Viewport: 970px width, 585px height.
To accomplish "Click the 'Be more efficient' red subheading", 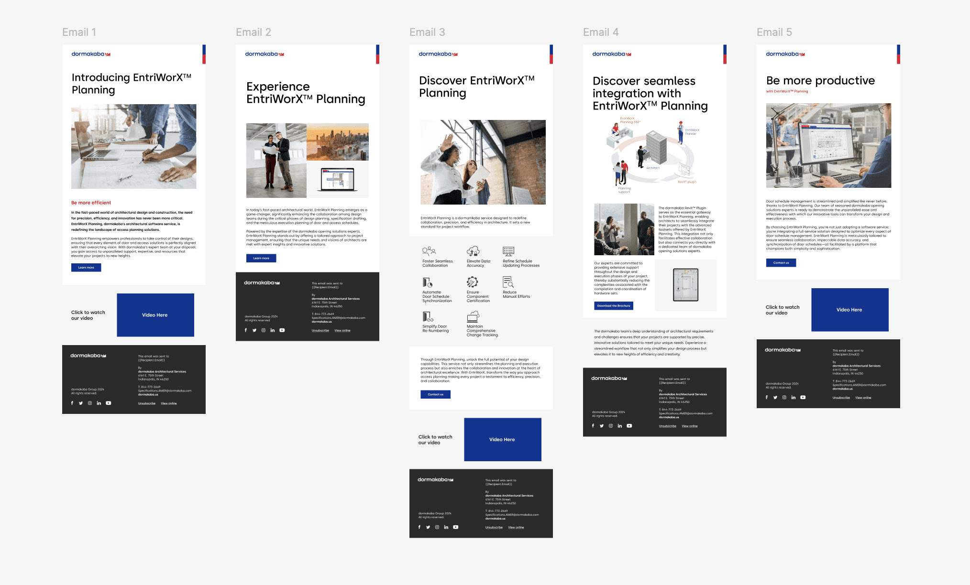I will [x=91, y=203].
